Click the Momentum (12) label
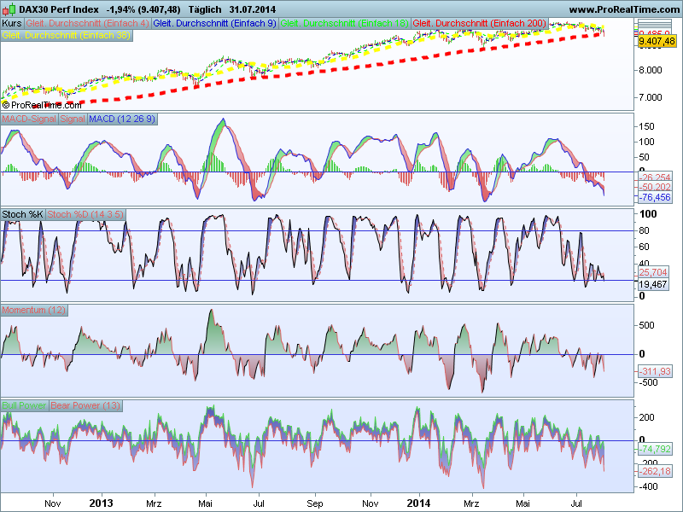The width and height of the screenshot is (683, 512). (33, 310)
